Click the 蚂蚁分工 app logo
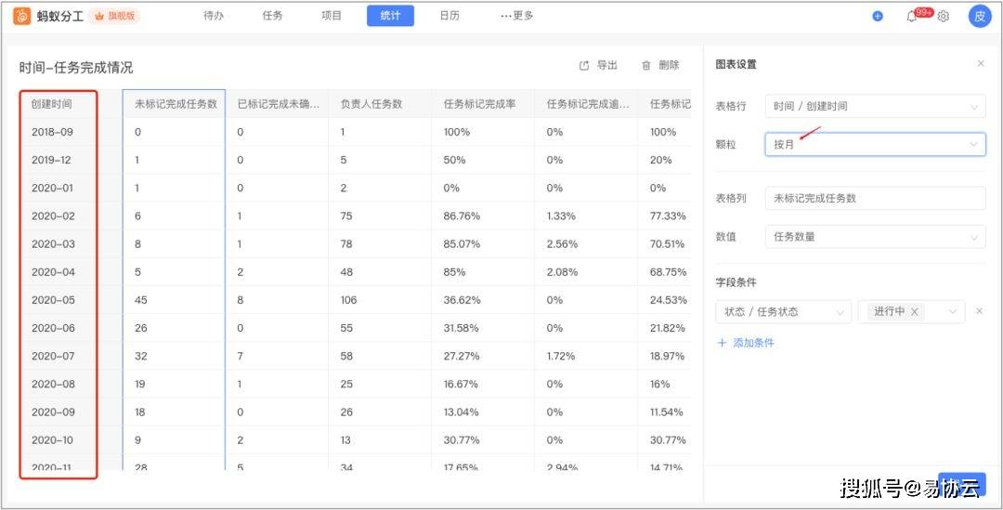This screenshot has width=1003, height=510. [x=21, y=16]
